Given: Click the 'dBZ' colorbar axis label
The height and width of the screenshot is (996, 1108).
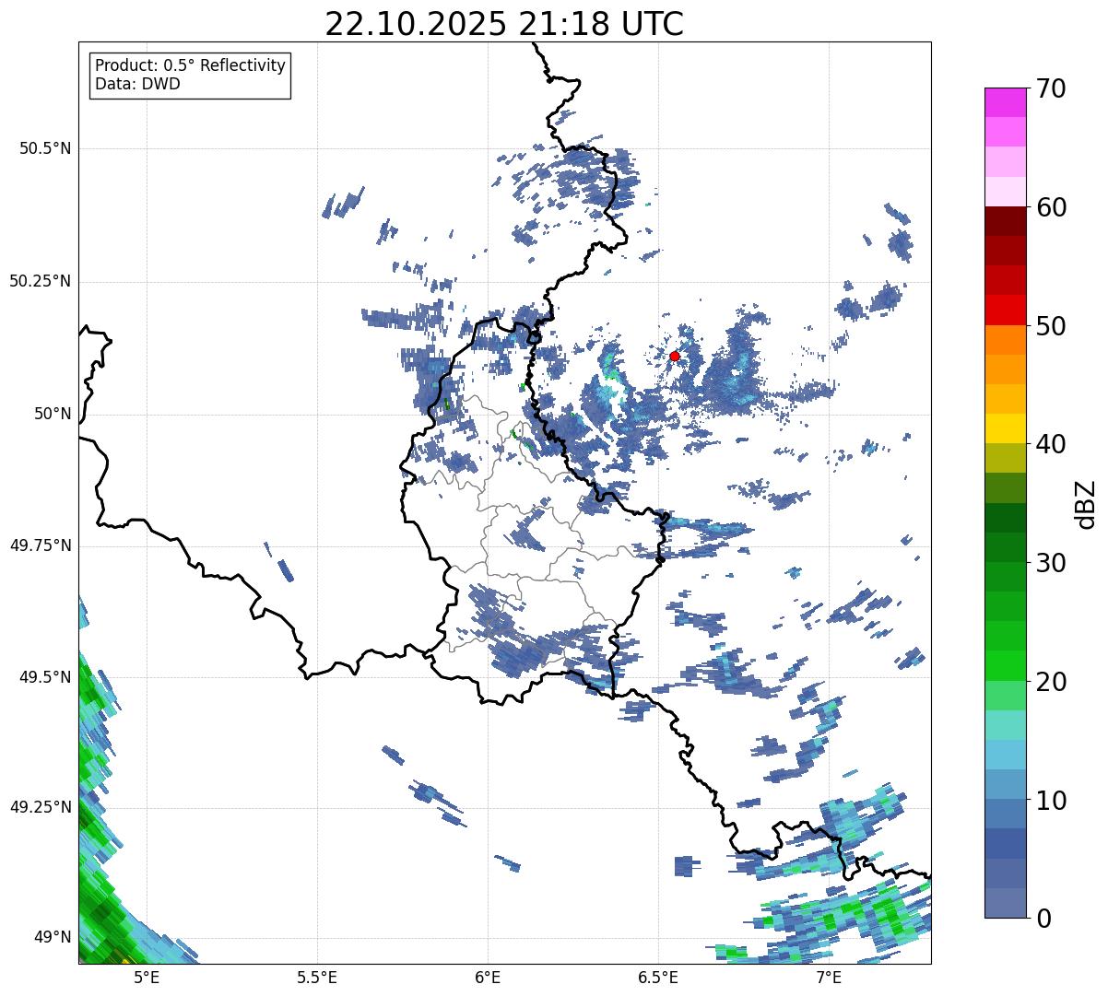Looking at the screenshot, I should [x=1087, y=503].
